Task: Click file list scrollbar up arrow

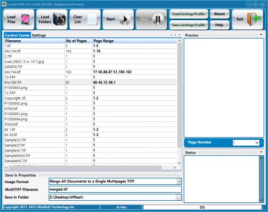Action: pos(180,41)
